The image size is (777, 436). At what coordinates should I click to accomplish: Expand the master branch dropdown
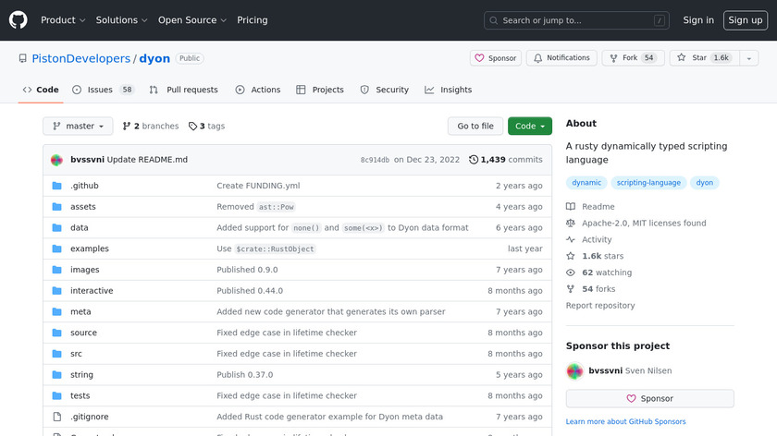[x=78, y=127]
